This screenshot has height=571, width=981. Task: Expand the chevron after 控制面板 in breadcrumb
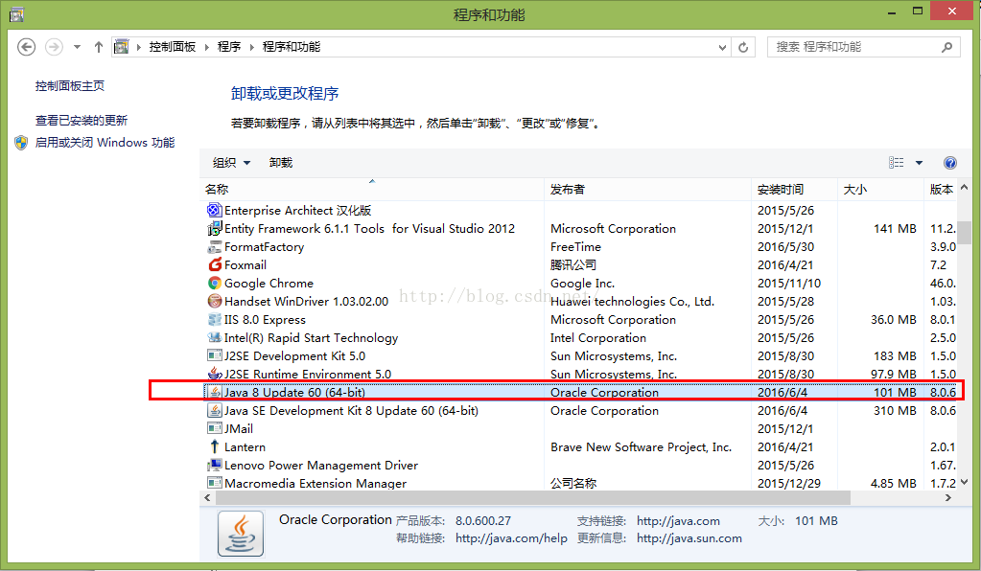[x=206, y=47]
